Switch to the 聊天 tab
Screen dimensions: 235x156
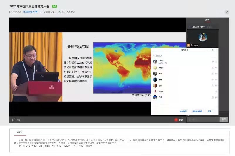207,20
